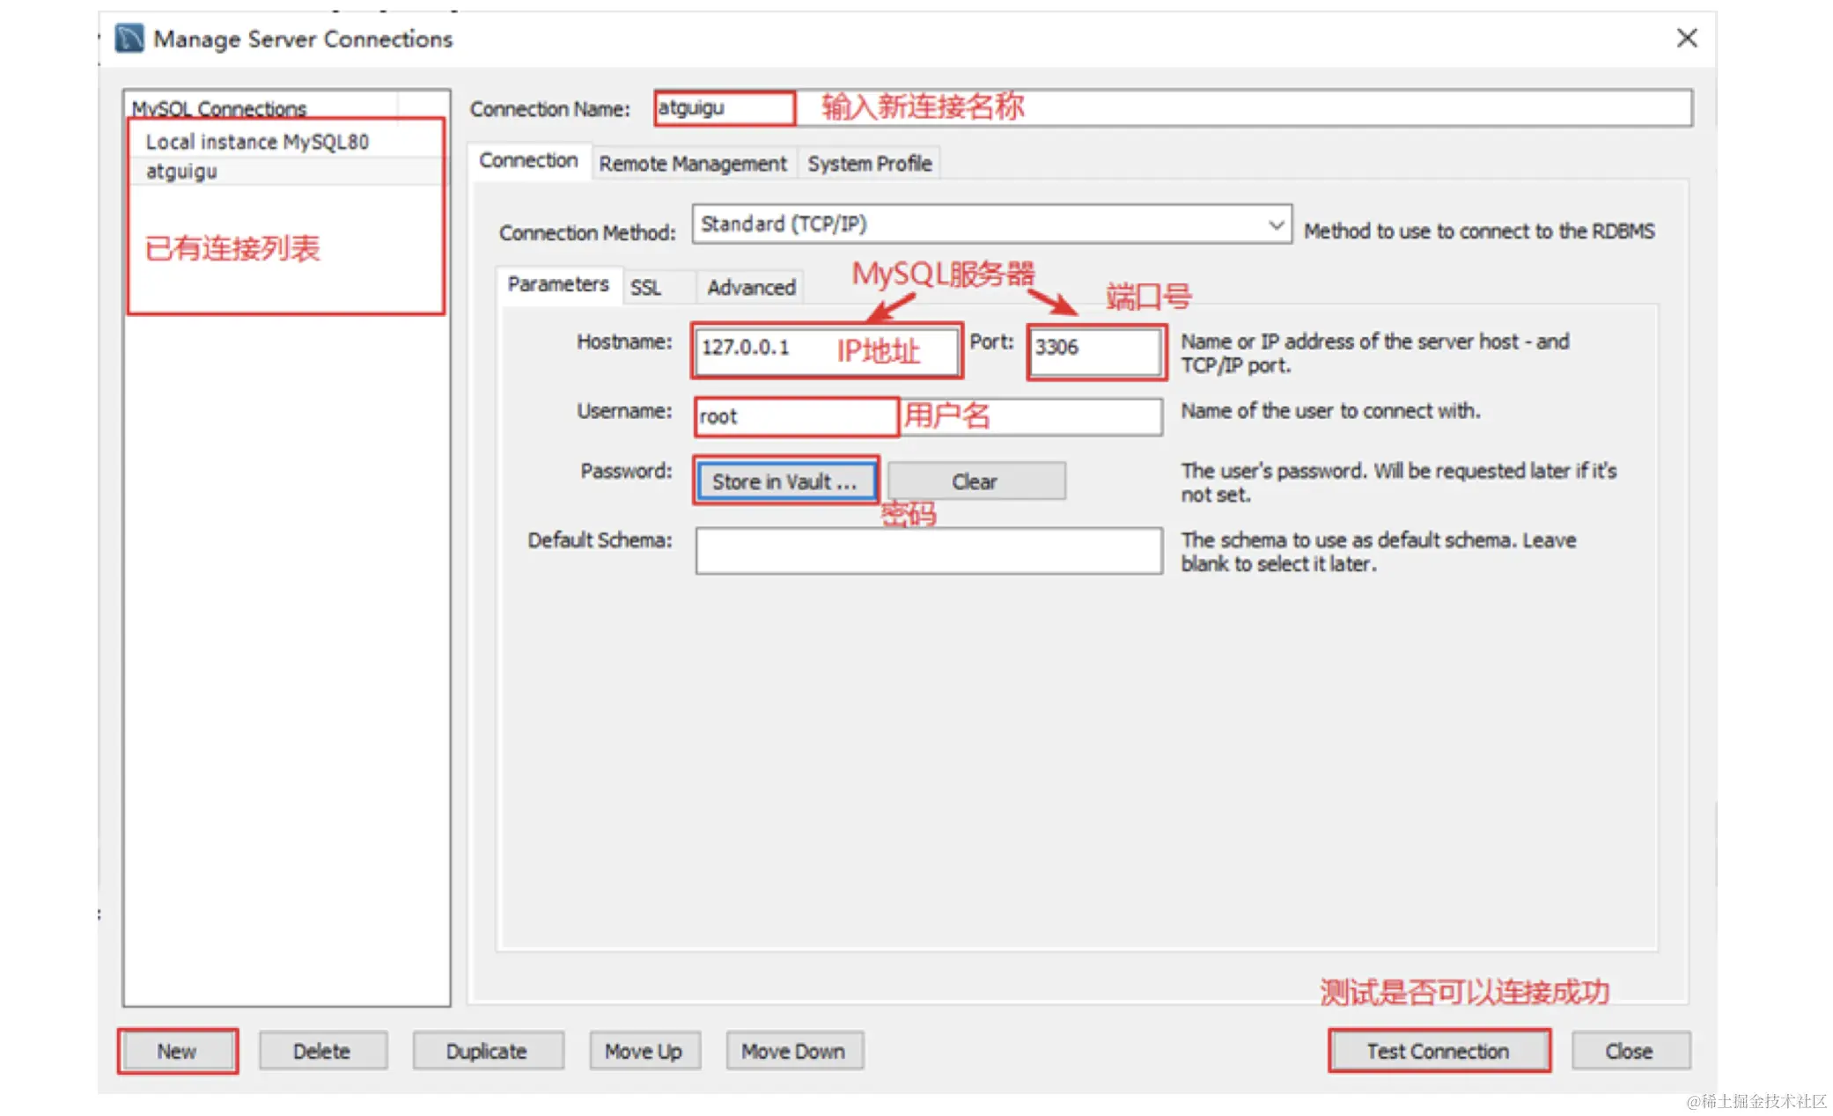1833x1116 pixels.
Task: Click the bottom Close button
Action: coord(1630,1051)
